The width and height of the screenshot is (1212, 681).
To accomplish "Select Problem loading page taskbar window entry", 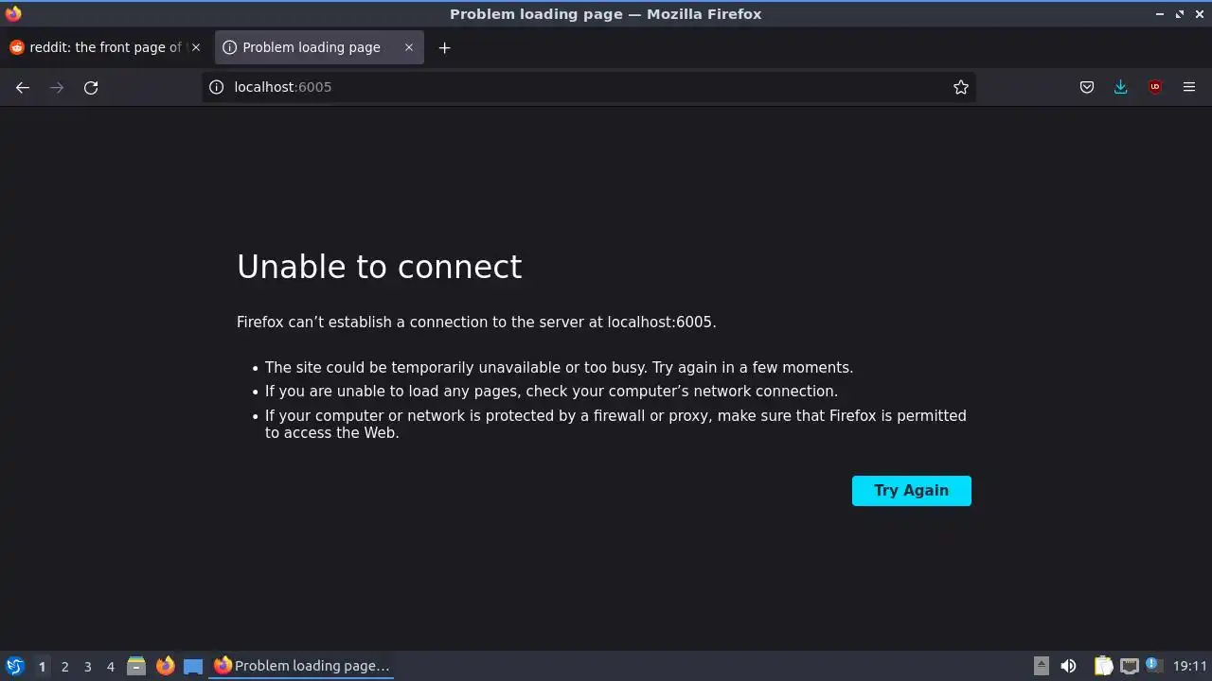I will pos(302,666).
